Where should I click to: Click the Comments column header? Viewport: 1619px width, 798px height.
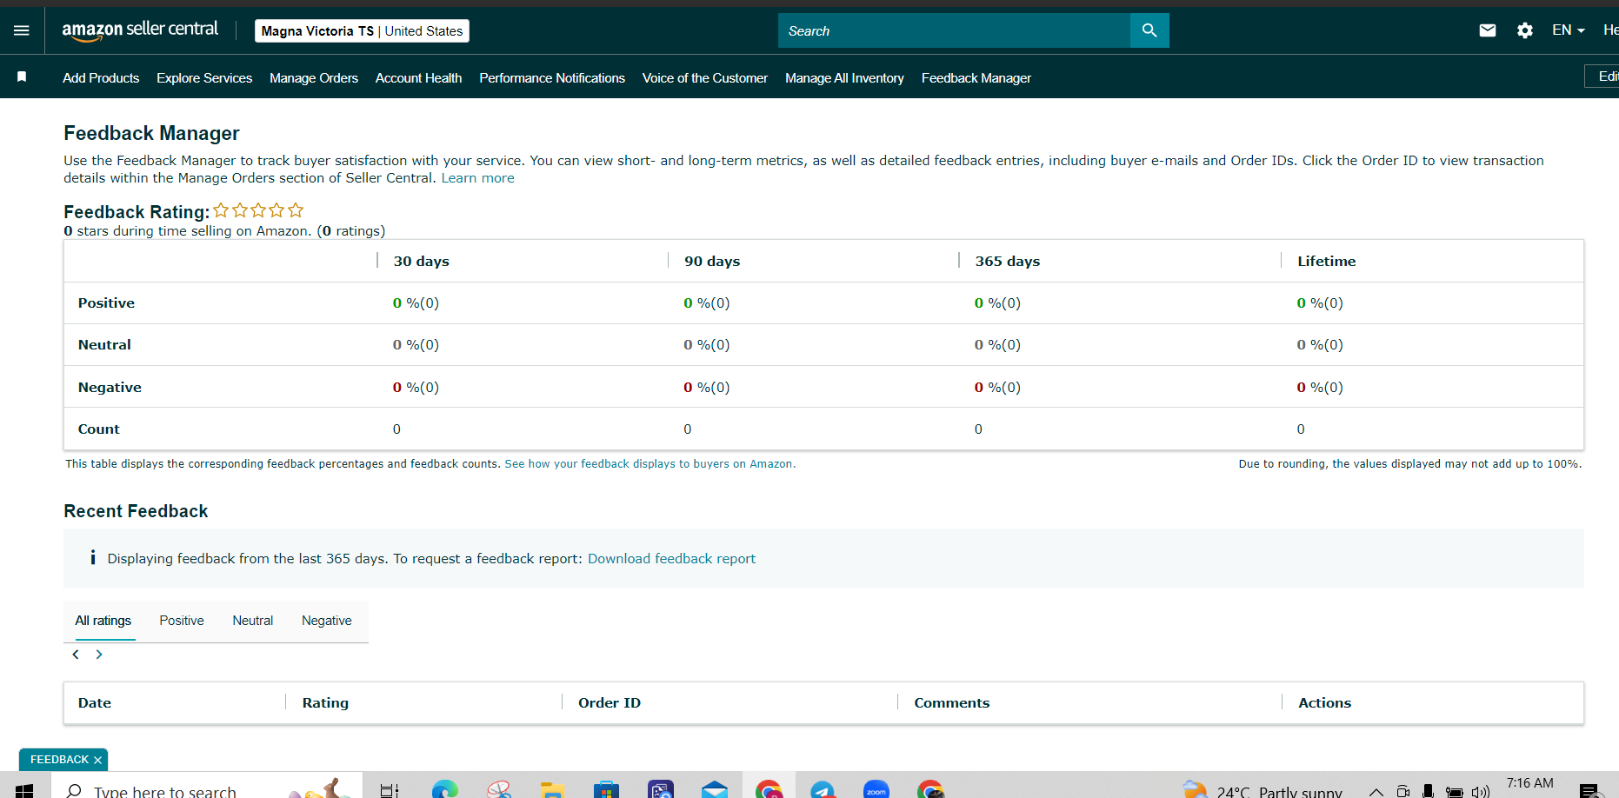click(951, 703)
